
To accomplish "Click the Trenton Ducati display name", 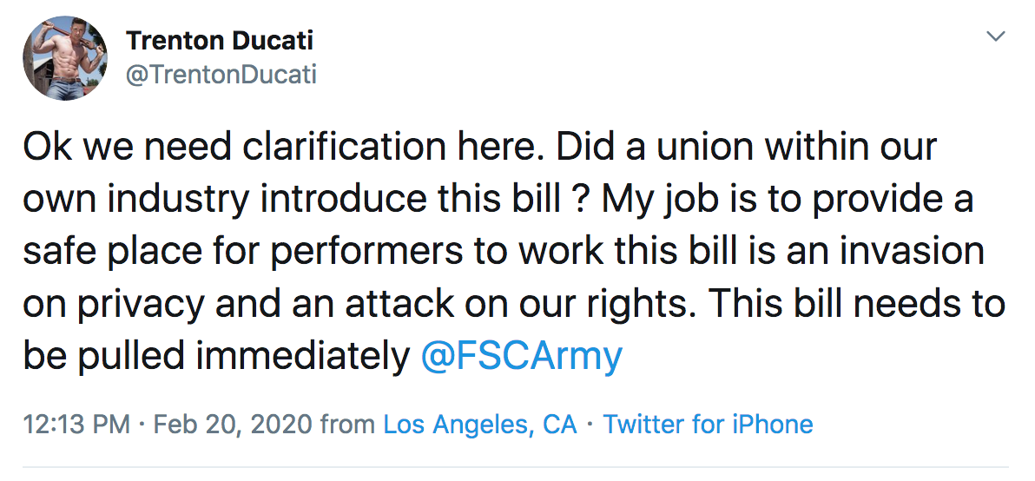I will 220,41.
